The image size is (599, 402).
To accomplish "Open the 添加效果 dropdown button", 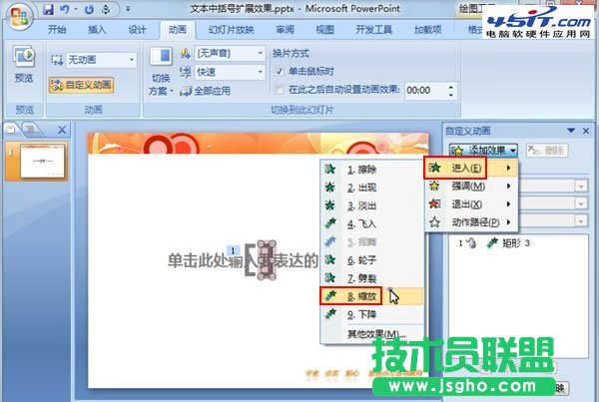I will point(483,151).
